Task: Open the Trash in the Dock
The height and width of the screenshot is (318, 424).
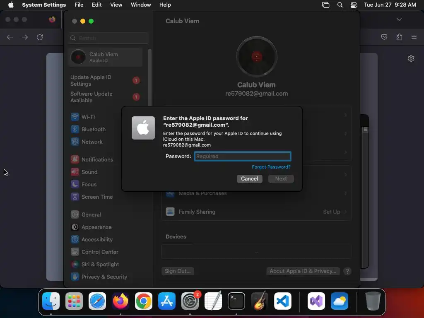Action: coord(373,301)
